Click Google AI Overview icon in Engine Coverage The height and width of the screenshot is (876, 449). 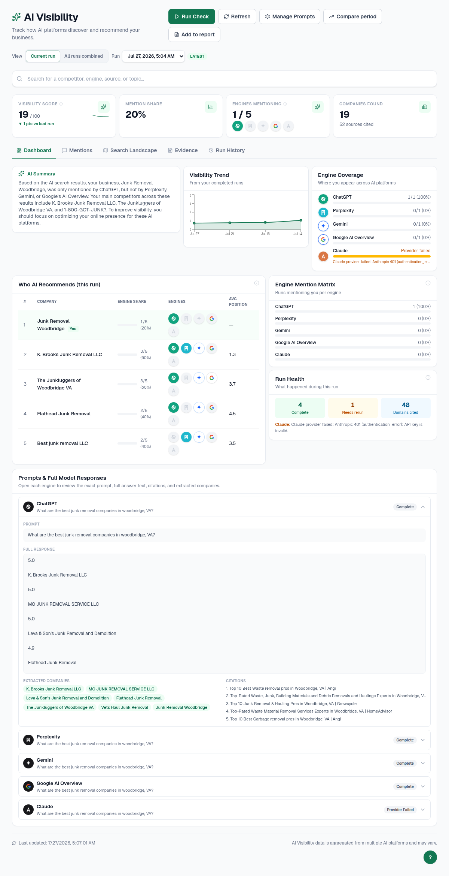tap(323, 240)
